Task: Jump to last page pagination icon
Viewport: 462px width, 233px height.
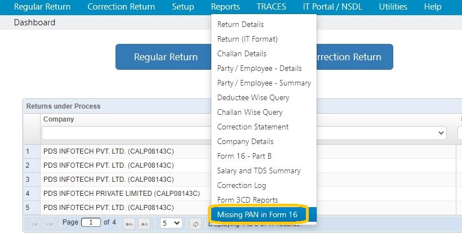Action: pos(144,224)
